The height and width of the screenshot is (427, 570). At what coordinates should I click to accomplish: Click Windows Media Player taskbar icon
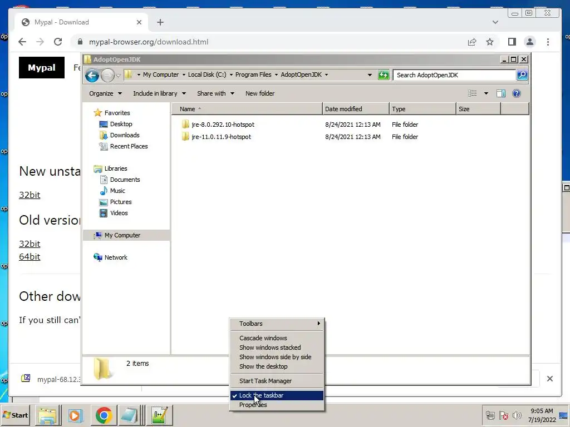[75, 415]
